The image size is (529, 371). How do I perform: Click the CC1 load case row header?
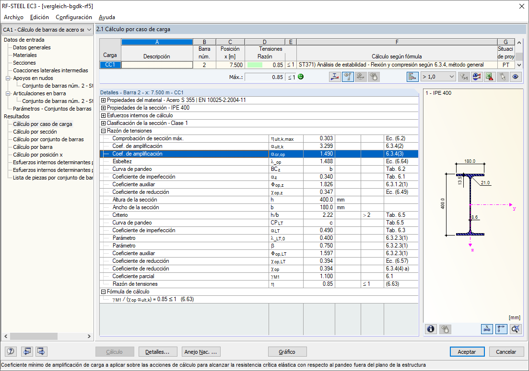110,65
